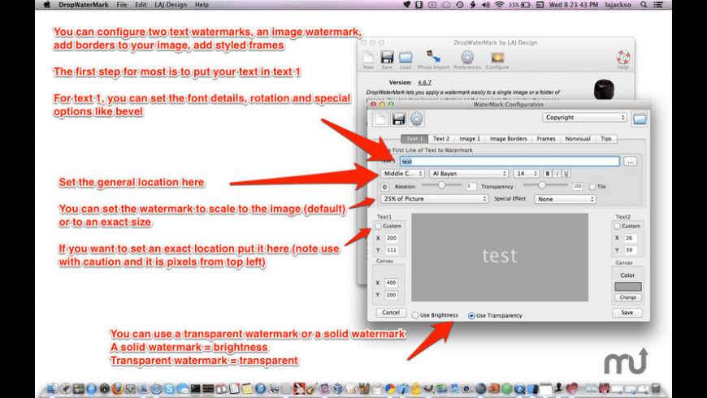This screenshot has width=707, height=398.
Task: Toggle Italic text style button
Action: coord(557,174)
